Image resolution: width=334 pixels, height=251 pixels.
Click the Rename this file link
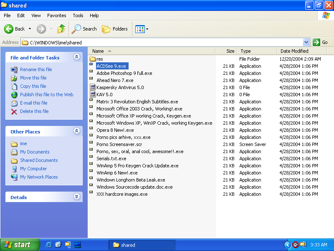(36, 69)
